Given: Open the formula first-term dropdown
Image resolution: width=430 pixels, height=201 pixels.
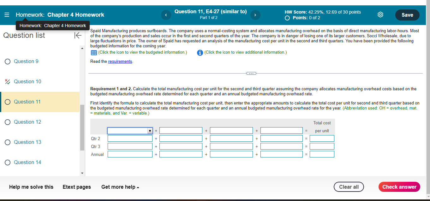Looking at the screenshot, I should pos(130,131).
